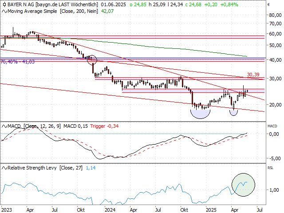This screenshot has height=213, width=284.
Task: Click the MACD axis title
Action: click(x=272, y=126)
